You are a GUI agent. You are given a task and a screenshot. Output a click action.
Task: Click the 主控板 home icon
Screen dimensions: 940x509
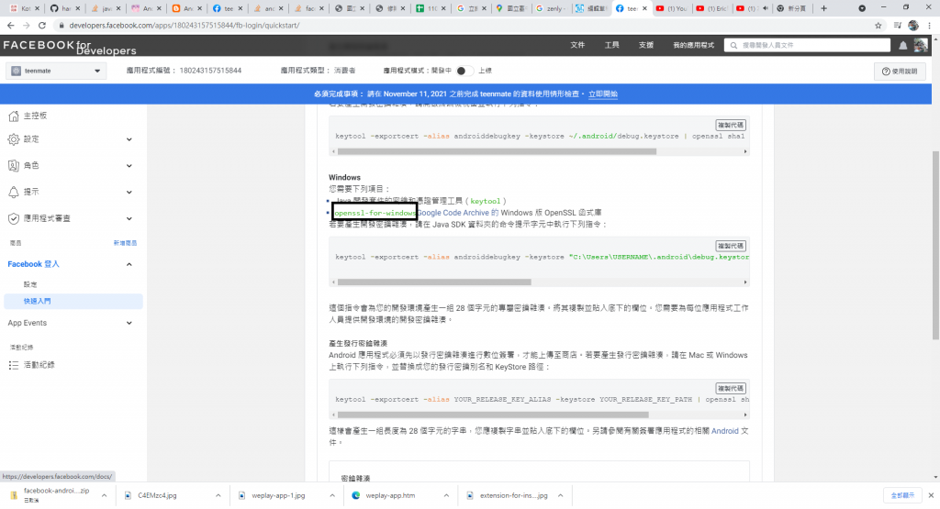[14, 116]
